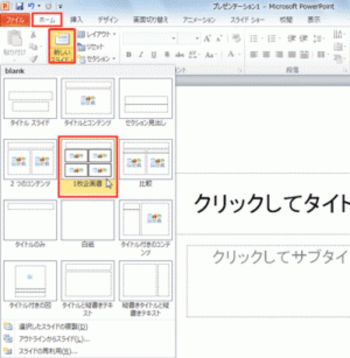
Task: Select the highlighted 1枚企画書 layout
Action: pos(88,167)
